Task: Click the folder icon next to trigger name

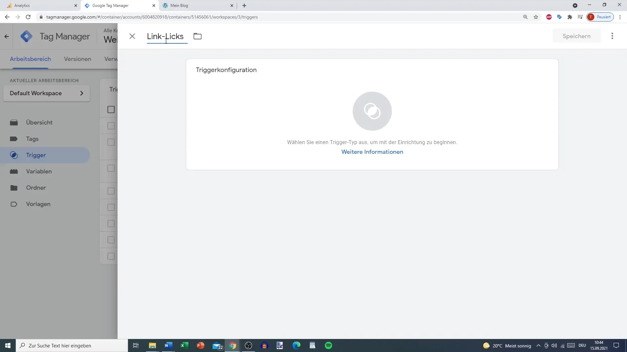Action: click(x=198, y=36)
